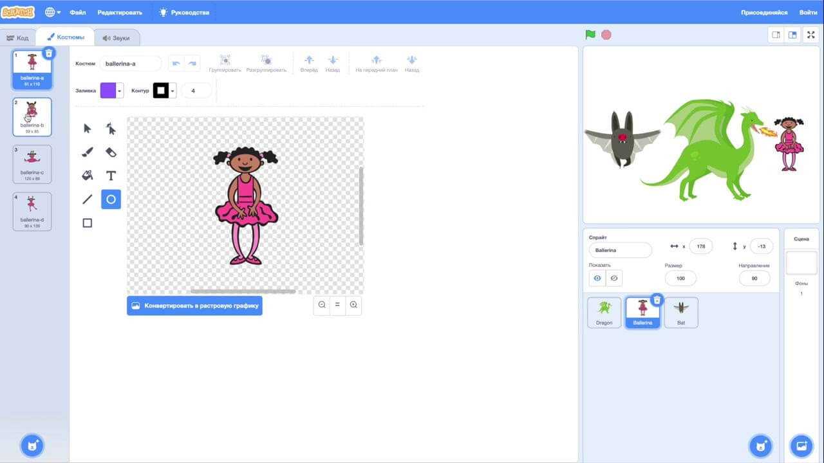Screen dimensions: 824x463
Task: Click the red stop button
Action: click(x=606, y=35)
